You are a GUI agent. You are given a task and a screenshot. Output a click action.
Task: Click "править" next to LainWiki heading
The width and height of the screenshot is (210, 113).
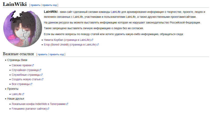35,5
